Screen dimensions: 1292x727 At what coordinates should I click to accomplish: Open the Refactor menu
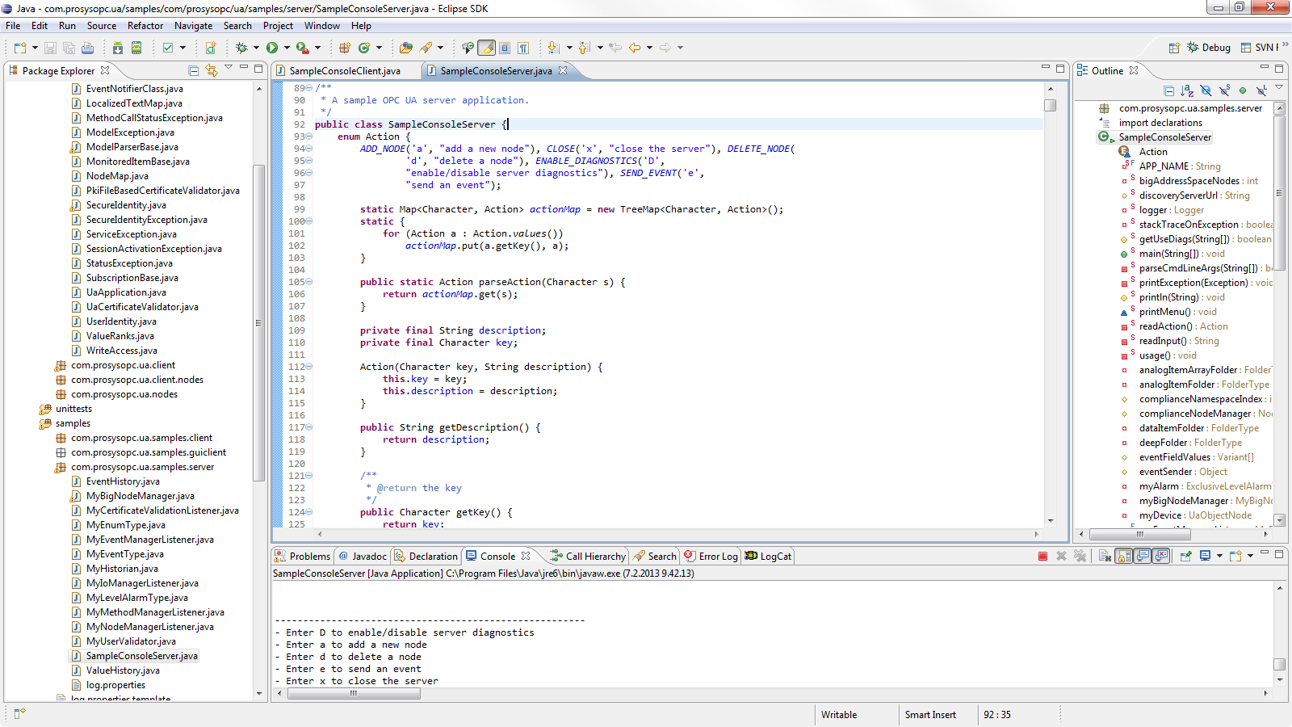145,26
